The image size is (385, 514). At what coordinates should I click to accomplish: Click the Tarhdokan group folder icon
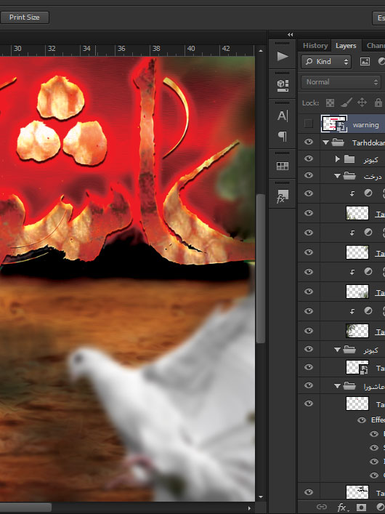pos(338,142)
